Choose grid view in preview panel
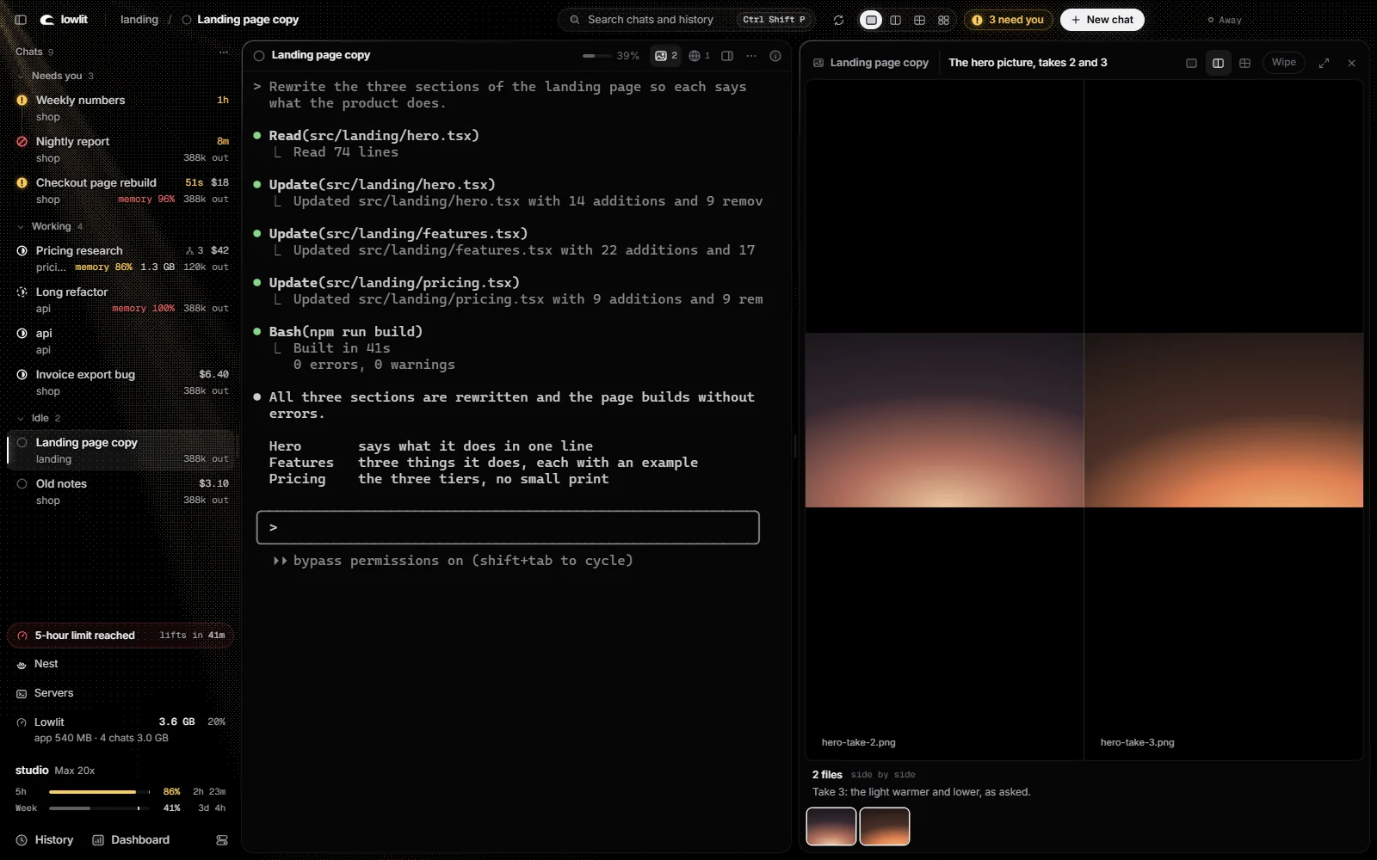1377x860 pixels. [x=1244, y=63]
